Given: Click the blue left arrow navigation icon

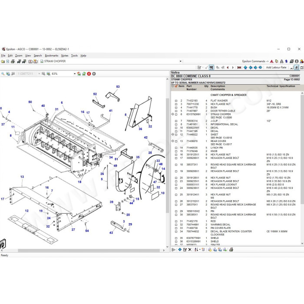Looking at the screenshot, I should [251, 67].
